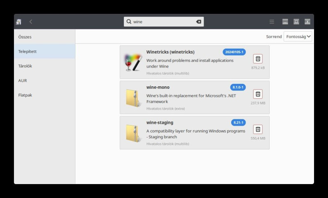Maximize the package manager window

coord(296,22)
